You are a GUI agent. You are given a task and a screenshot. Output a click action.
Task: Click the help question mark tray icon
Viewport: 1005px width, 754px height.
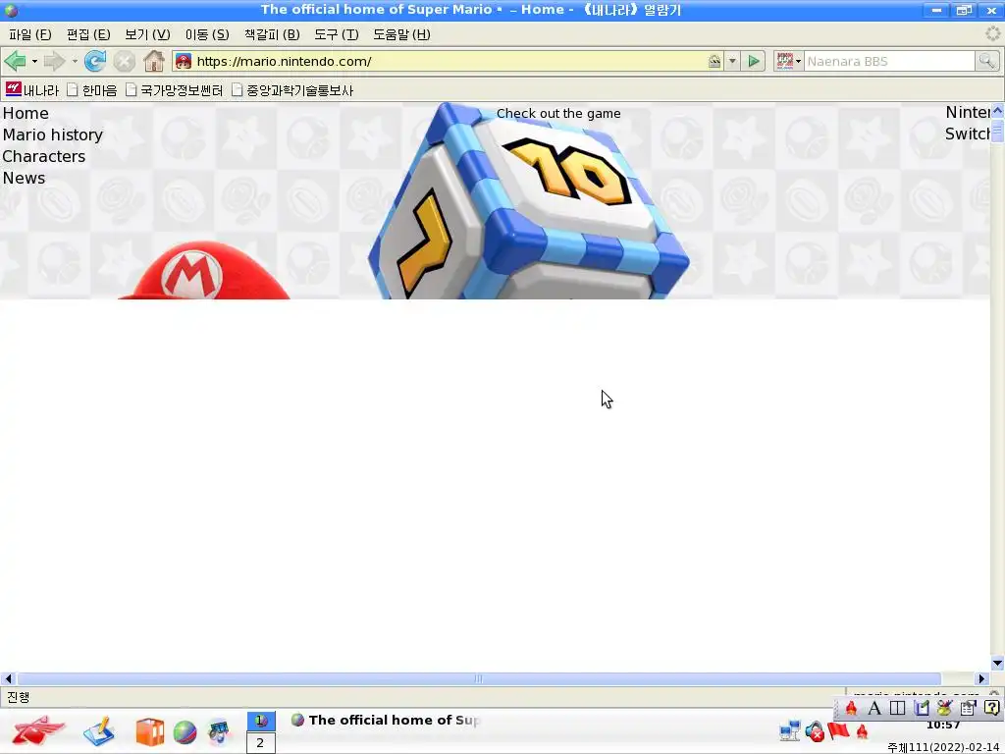click(991, 708)
